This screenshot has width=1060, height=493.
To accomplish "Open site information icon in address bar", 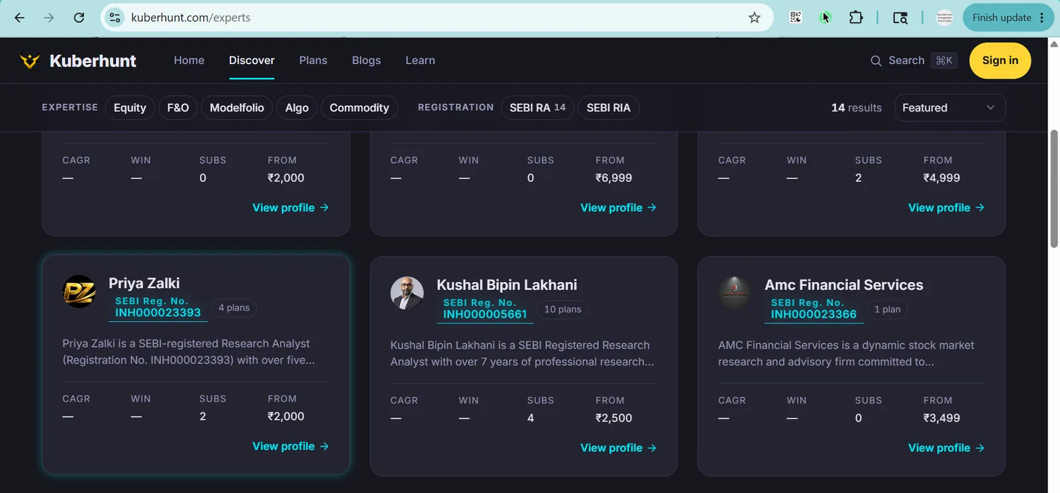I will (115, 18).
